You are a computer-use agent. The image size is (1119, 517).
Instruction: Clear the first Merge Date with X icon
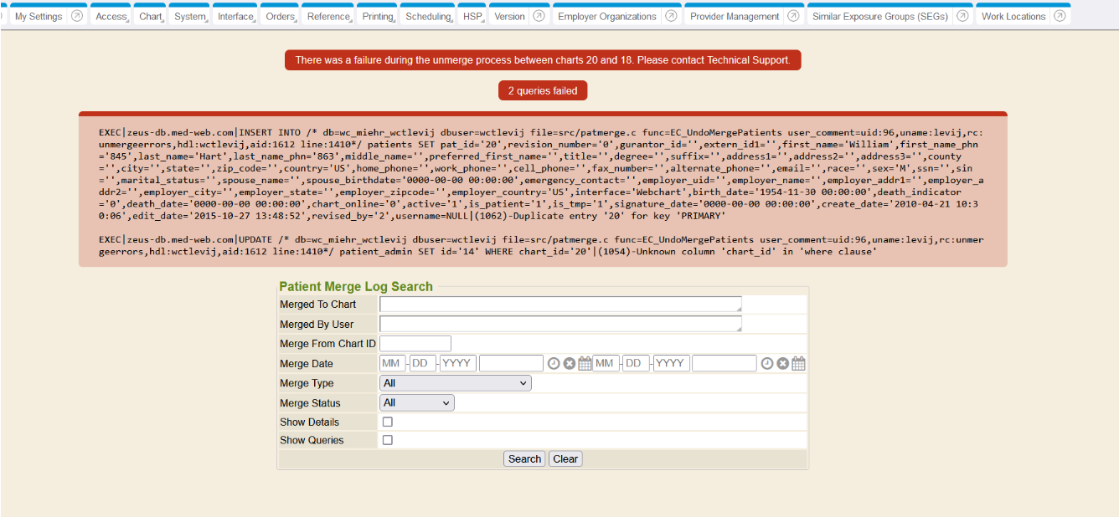pyautogui.click(x=569, y=364)
